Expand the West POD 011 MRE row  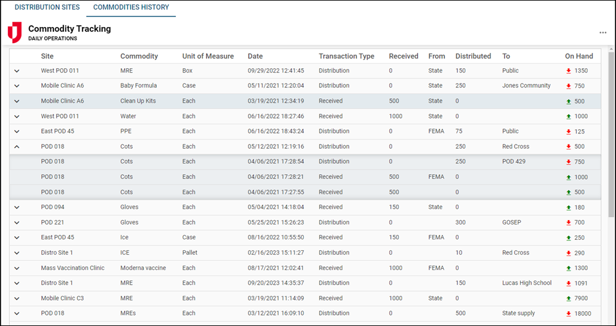(17, 71)
